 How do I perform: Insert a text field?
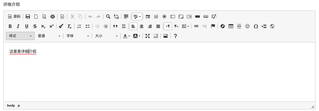pyautogui.click(x=173, y=16)
